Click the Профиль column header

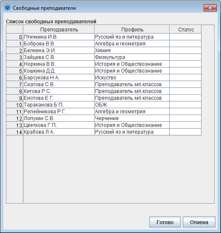132,29
